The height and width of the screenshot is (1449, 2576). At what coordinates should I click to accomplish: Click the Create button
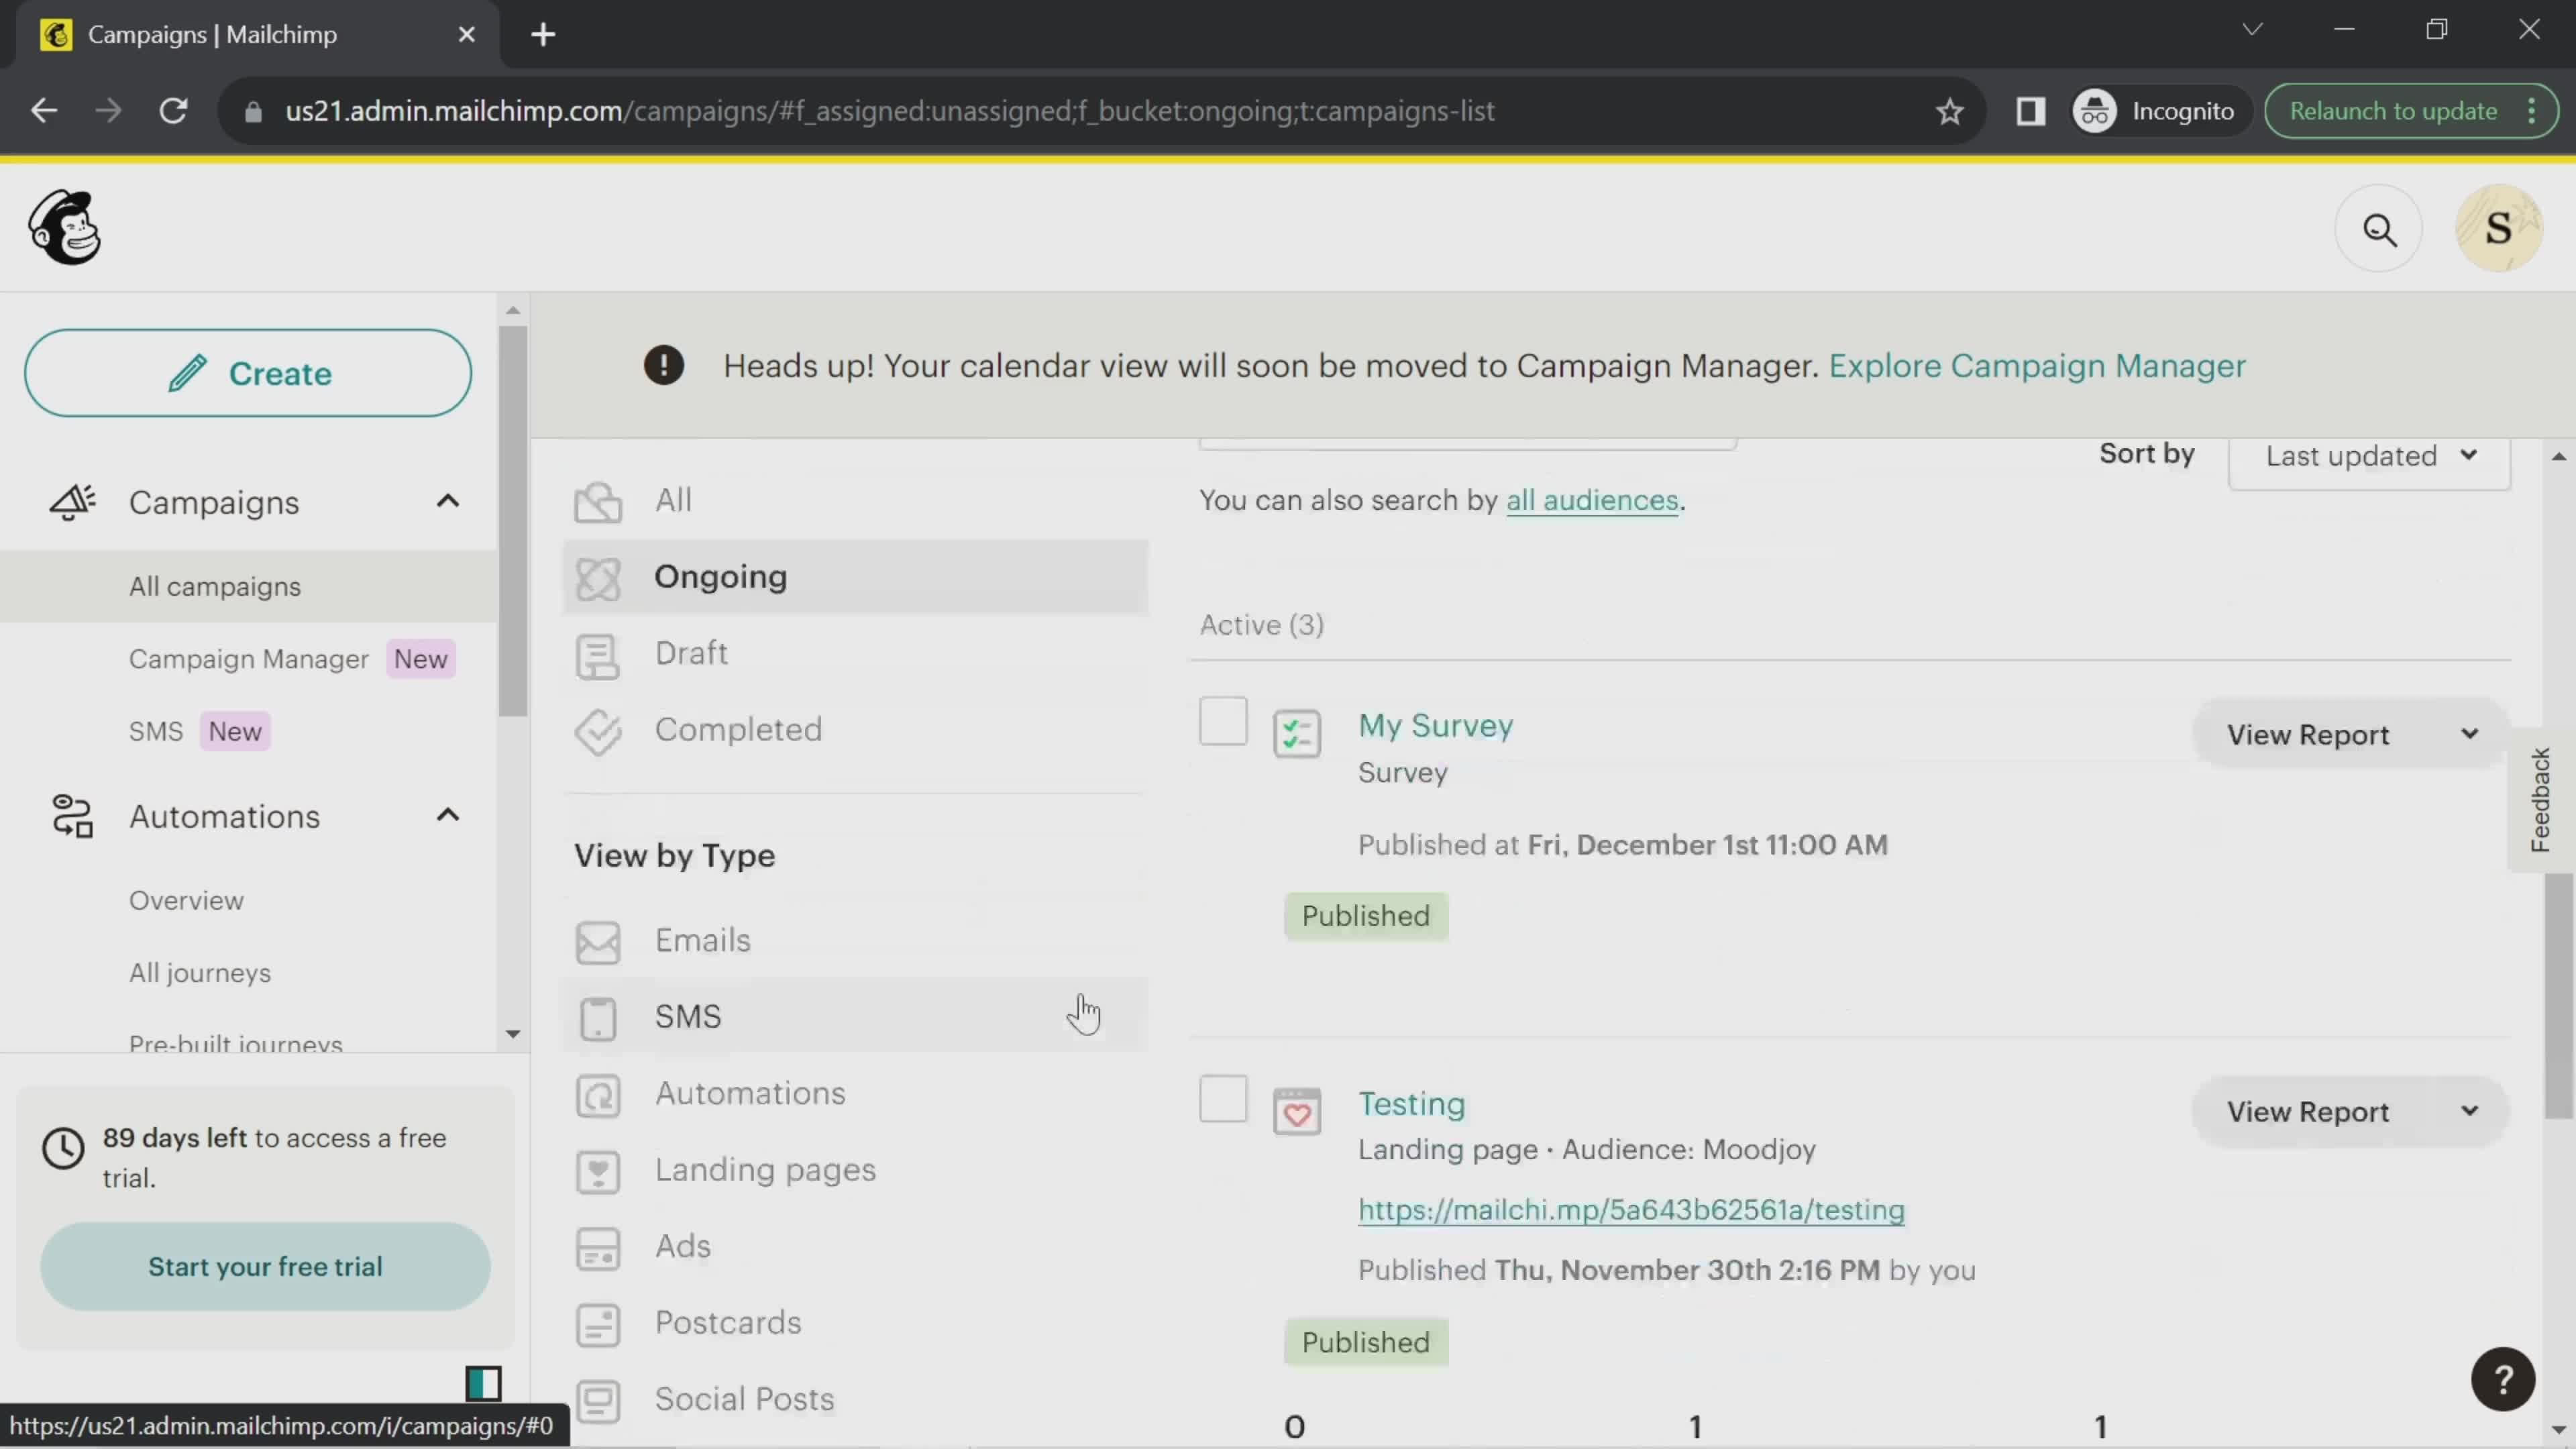pyautogui.click(x=248, y=373)
